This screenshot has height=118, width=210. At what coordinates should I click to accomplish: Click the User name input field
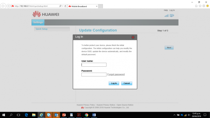pos(94,65)
